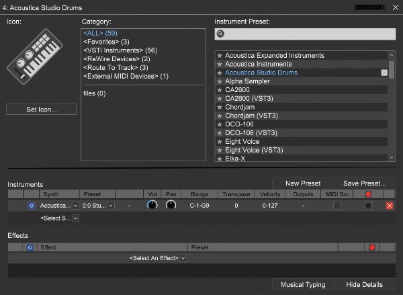Open the Acoustica synth dropdown arrow
Viewport: 403px width, 295px height.
coord(75,206)
